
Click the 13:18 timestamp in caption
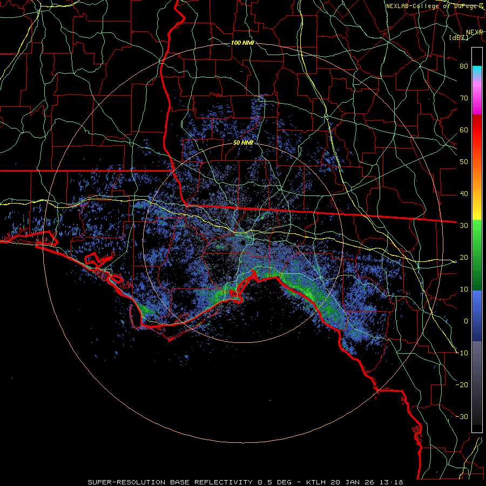392,482
